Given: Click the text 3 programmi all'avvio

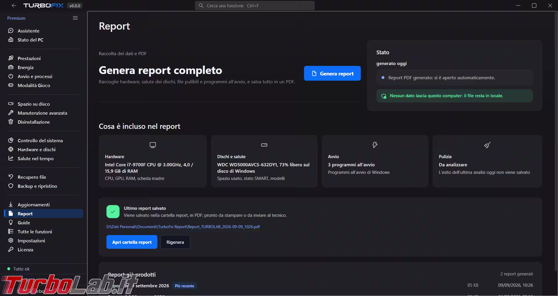Looking at the screenshot, I should tap(351, 165).
